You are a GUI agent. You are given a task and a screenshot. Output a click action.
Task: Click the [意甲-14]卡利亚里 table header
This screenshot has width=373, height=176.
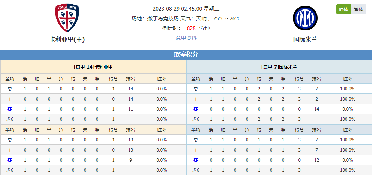tap(93, 67)
